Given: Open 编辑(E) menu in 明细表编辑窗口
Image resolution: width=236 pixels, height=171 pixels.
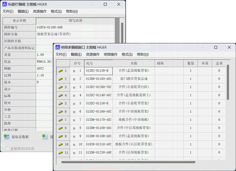Looking at the screenshot, I should pos(76,54).
